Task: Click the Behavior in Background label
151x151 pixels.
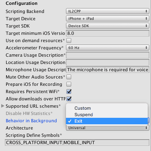Action: pyautogui.click(x=31, y=121)
